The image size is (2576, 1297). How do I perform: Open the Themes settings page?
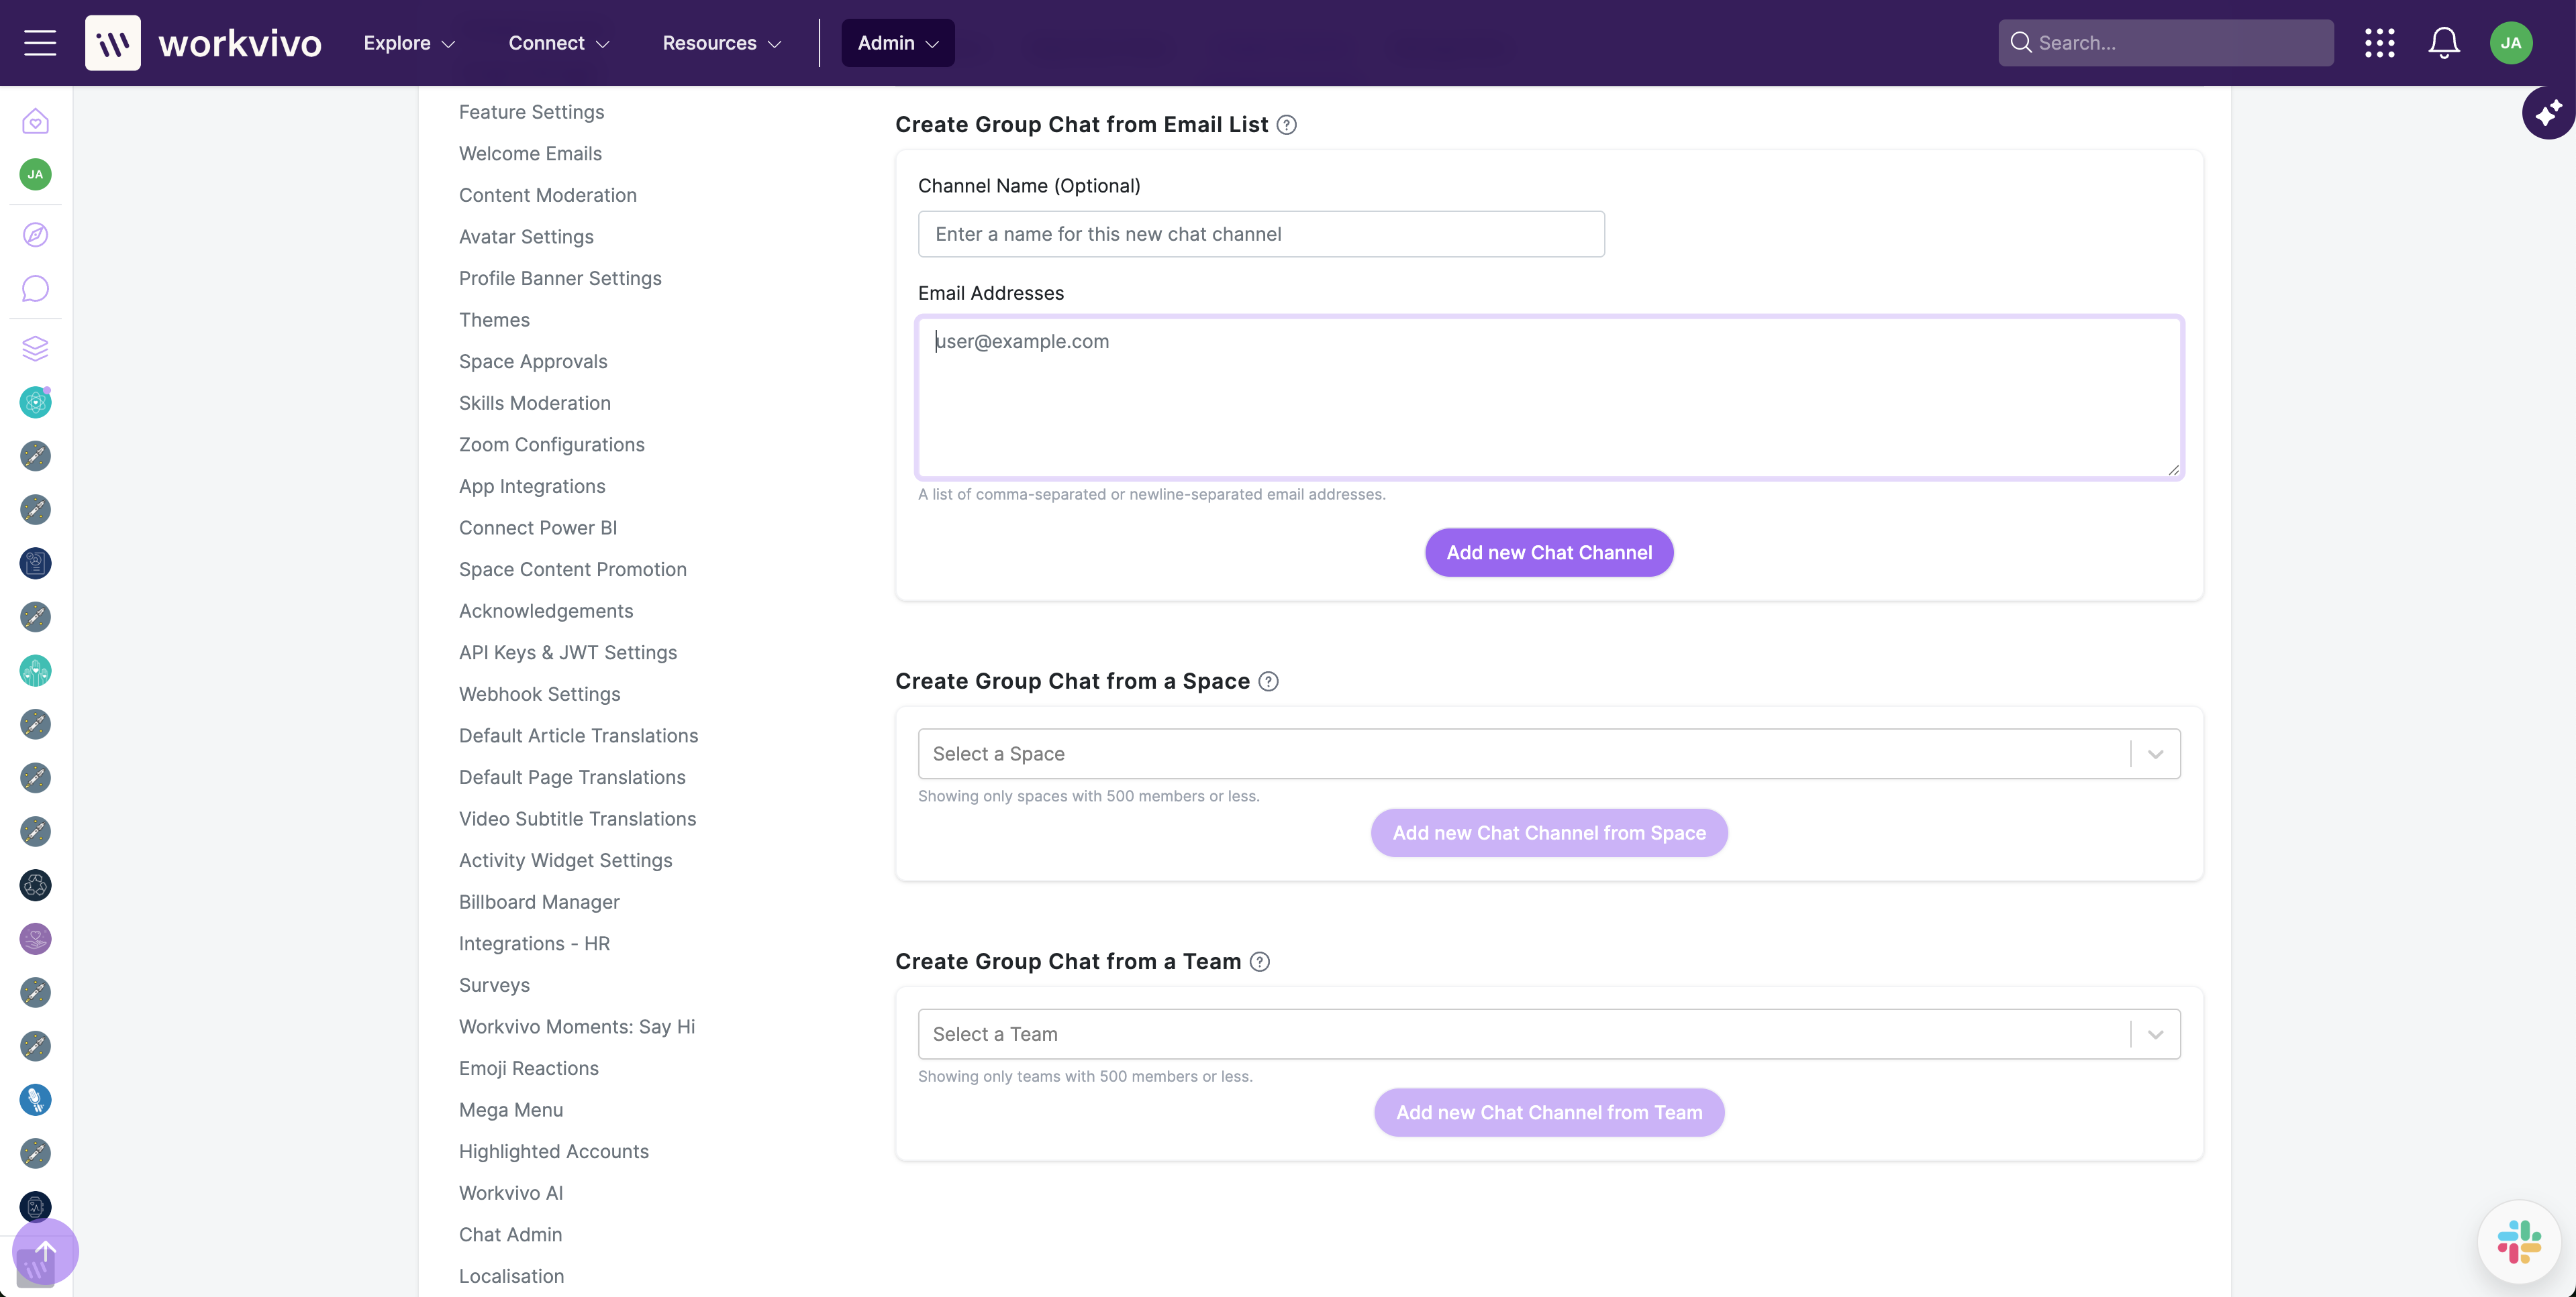pos(494,321)
